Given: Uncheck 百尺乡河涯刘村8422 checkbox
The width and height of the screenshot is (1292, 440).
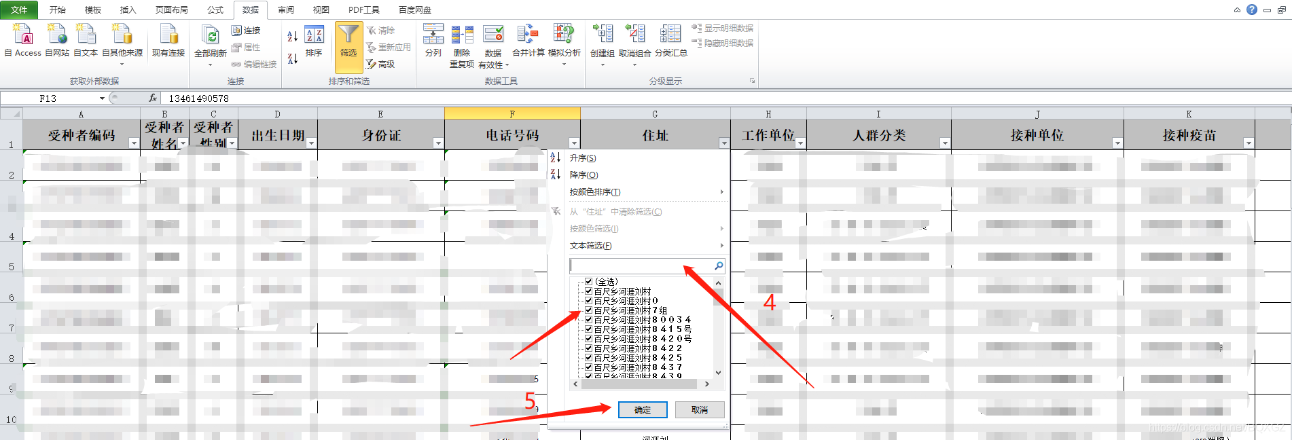Looking at the screenshot, I should (588, 348).
